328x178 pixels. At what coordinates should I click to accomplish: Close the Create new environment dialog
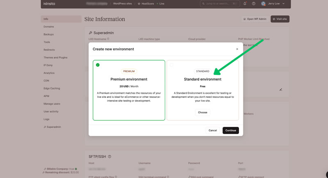click(237, 49)
